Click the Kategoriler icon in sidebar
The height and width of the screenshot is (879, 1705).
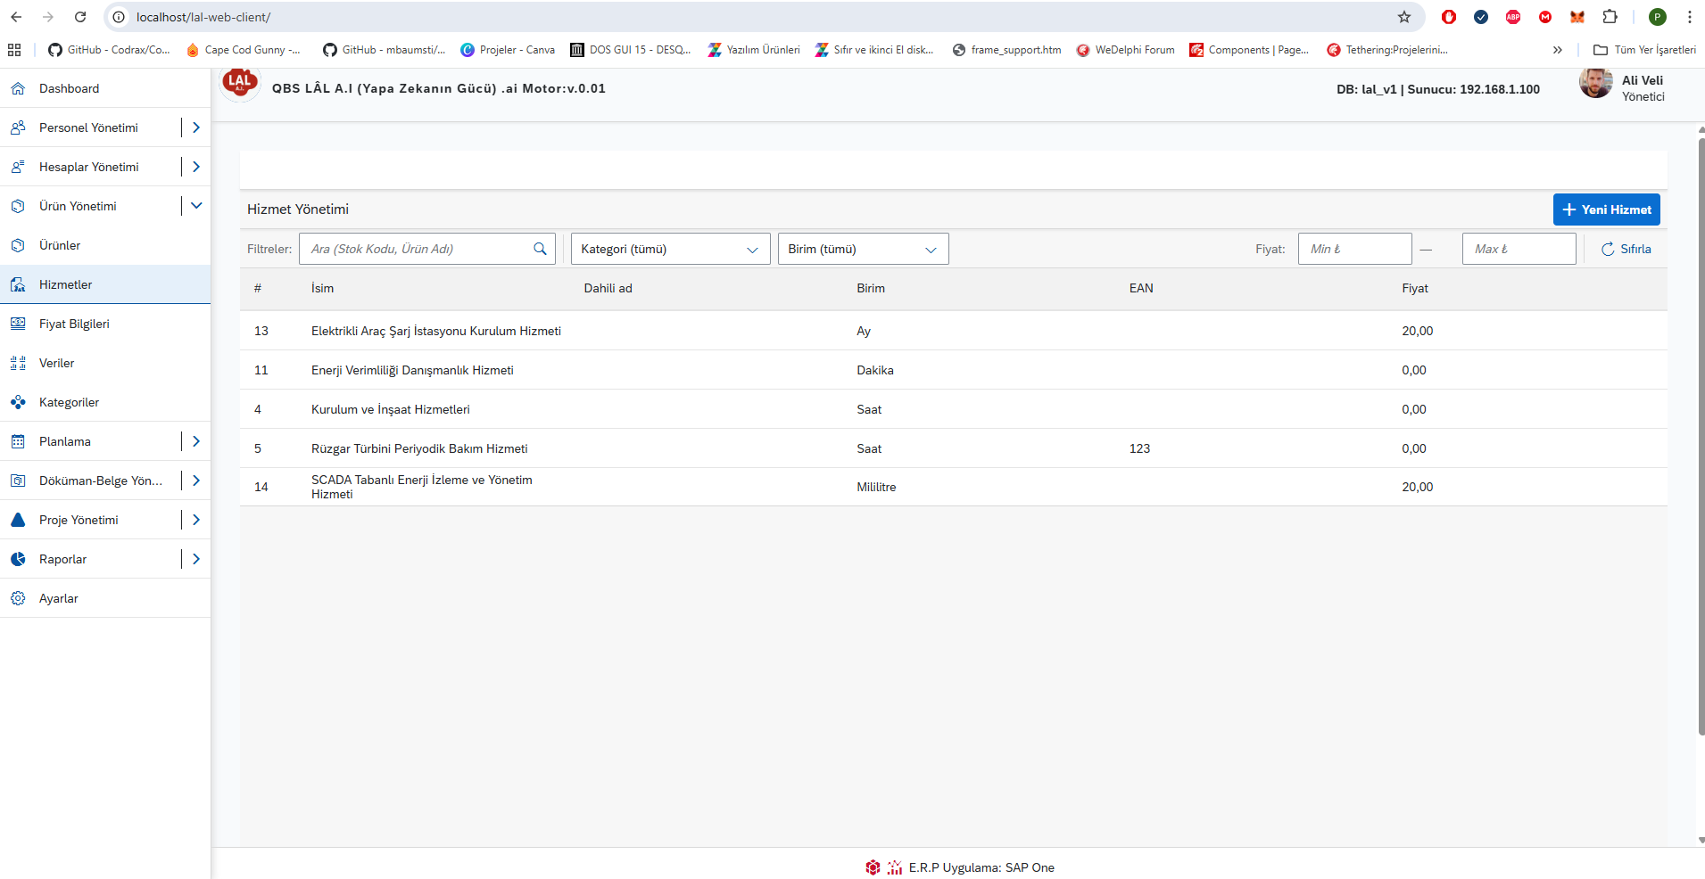coord(18,402)
